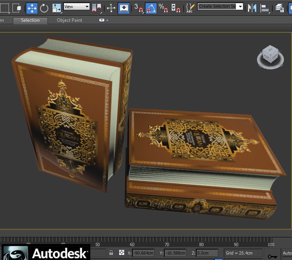The image size is (292, 260).
Task: Open the Object Paint ribbon tab
Action: [69, 20]
